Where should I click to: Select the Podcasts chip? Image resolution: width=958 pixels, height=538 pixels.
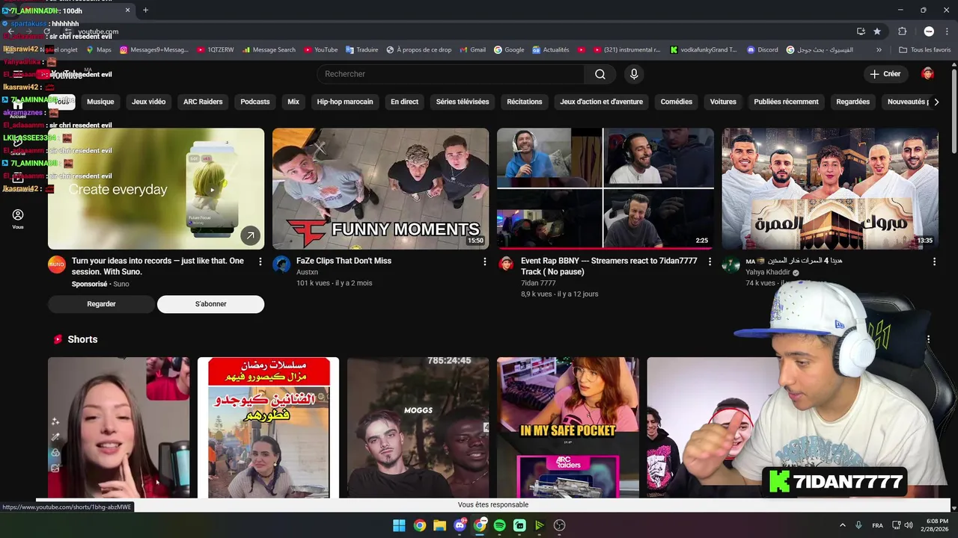[255, 102]
